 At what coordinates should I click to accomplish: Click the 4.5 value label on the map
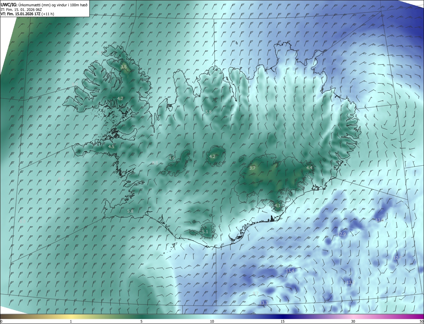point(111,146)
